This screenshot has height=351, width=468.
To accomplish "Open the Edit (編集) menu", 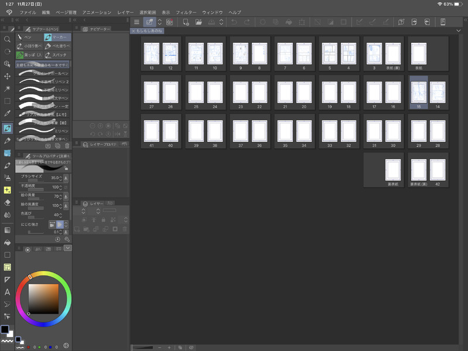I will pyautogui.click(x=46, y=12).
